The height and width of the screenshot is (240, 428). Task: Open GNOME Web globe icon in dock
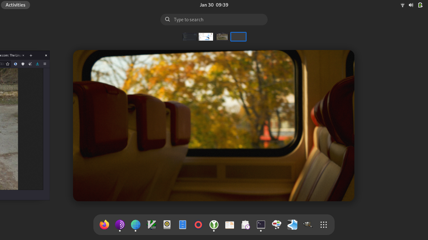(136, 225)
